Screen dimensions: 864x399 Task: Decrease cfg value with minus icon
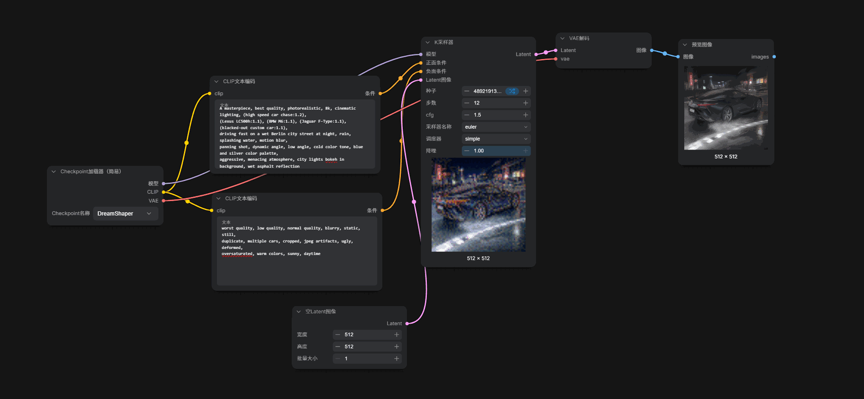(467, 115)
